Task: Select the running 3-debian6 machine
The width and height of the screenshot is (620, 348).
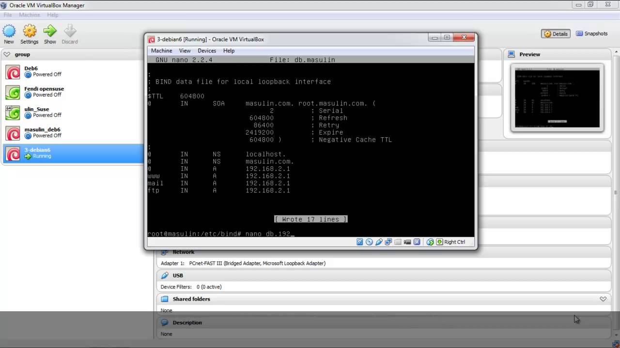Action: 73,153
